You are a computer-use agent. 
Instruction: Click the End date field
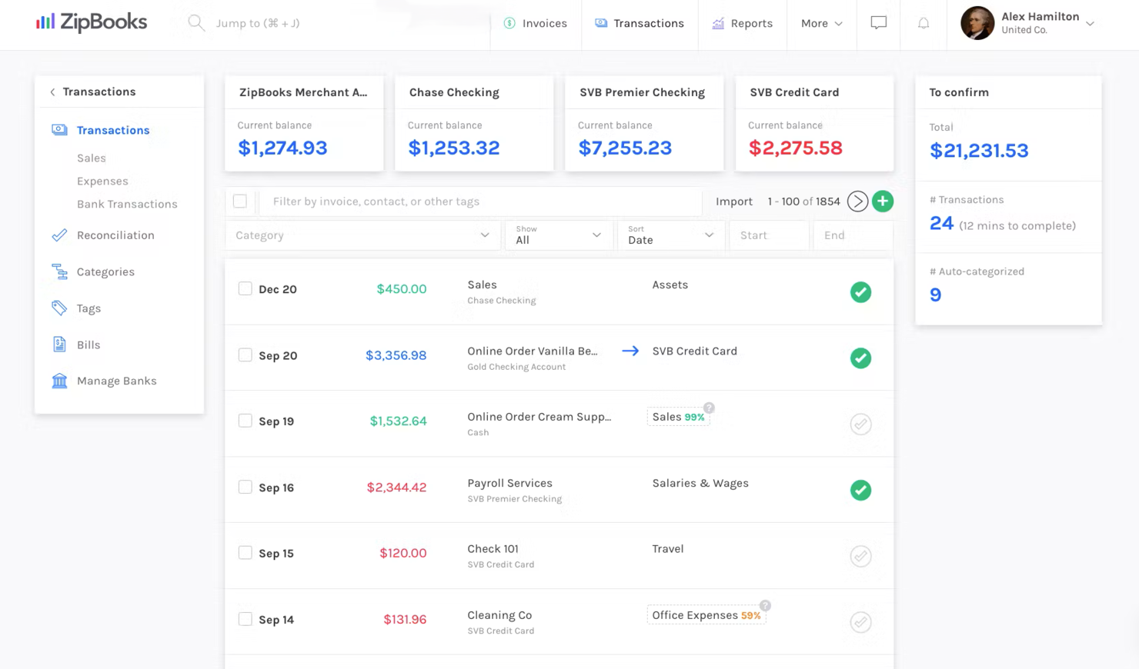click(853, 235)
